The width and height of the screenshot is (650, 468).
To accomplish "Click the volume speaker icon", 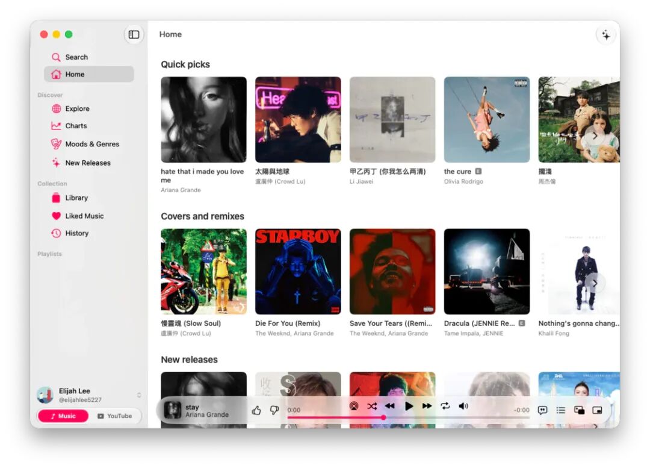I will 463,406.
